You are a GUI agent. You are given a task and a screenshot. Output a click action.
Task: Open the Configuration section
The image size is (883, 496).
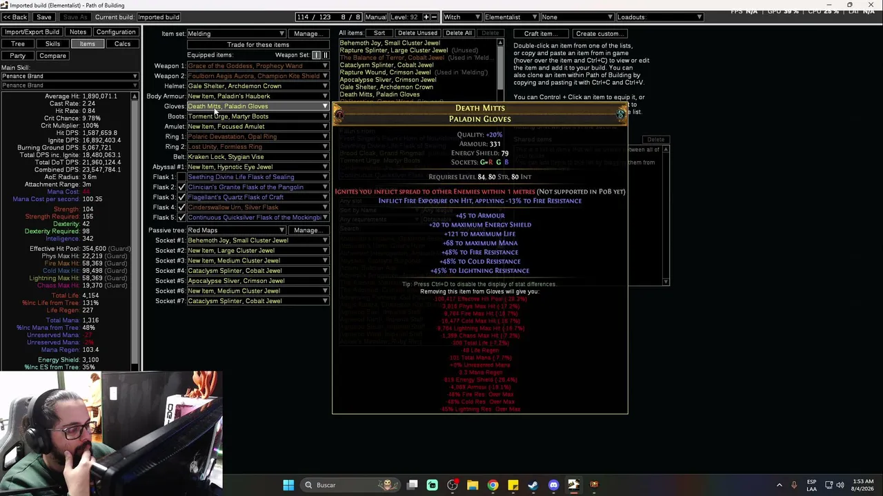pos(116,32)
